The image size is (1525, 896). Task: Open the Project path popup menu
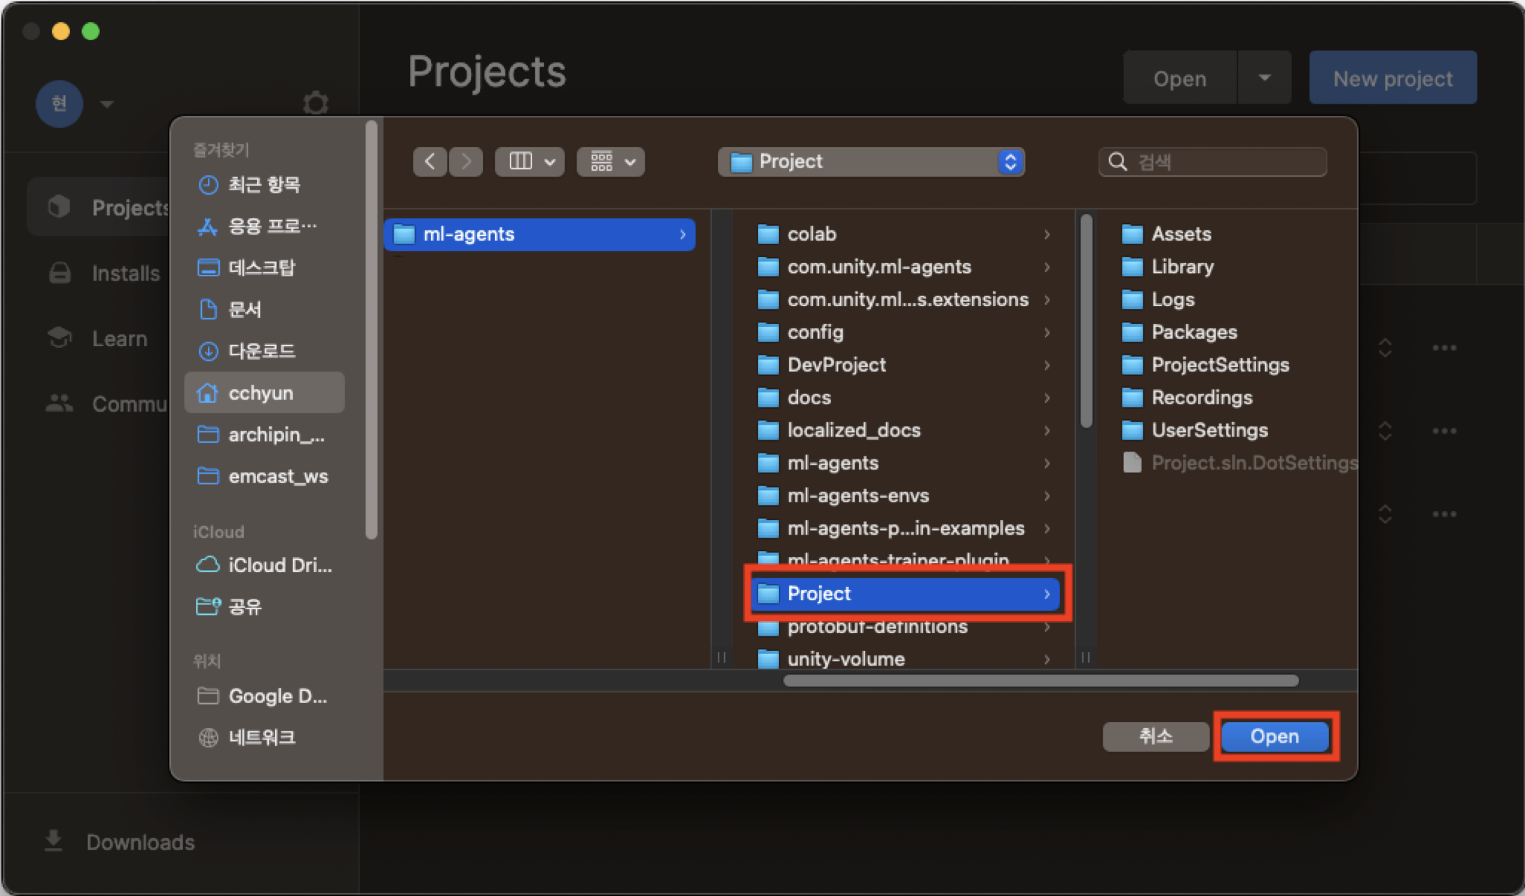tap(871, 162)
